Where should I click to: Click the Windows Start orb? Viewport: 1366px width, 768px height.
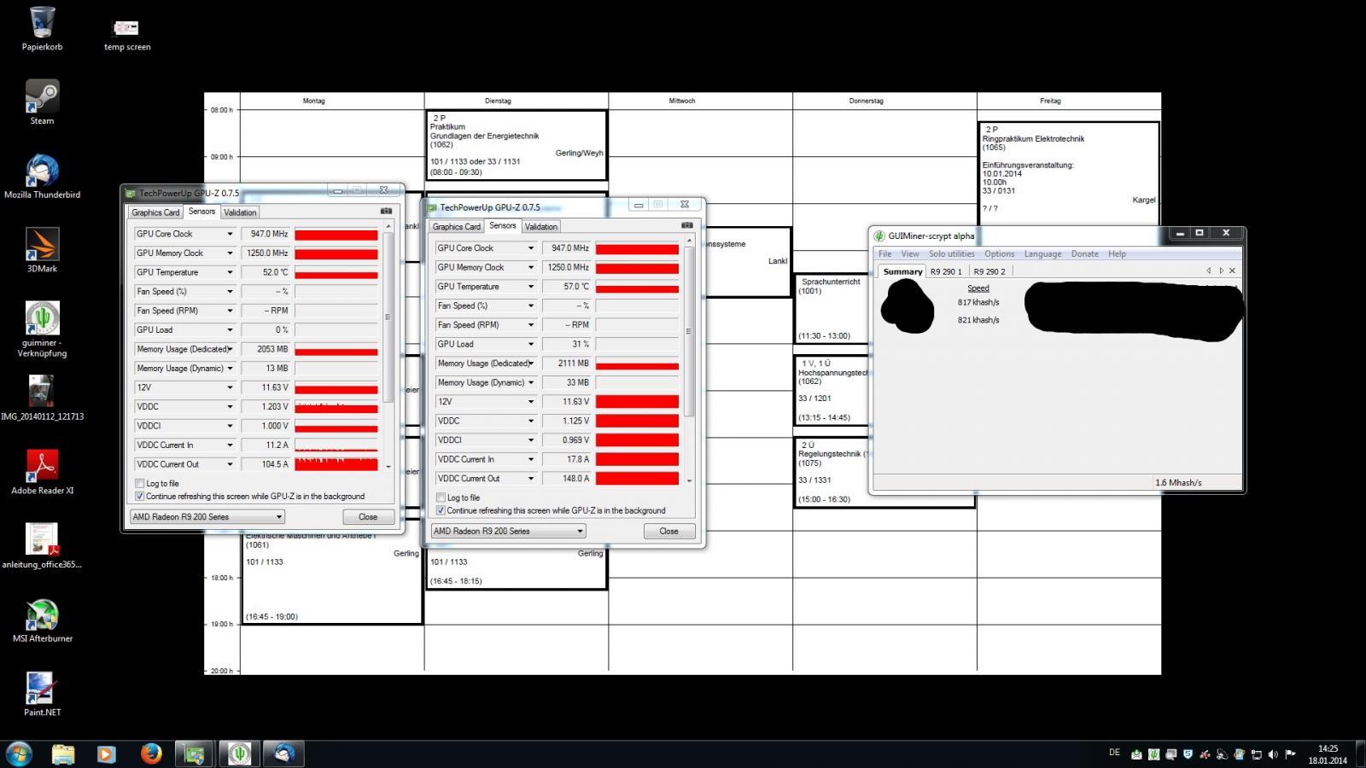(x=19, y=753)
